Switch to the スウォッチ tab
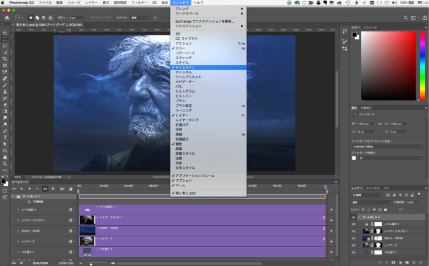This screenshot has width=429, height=266. click(x=370, y=27)
